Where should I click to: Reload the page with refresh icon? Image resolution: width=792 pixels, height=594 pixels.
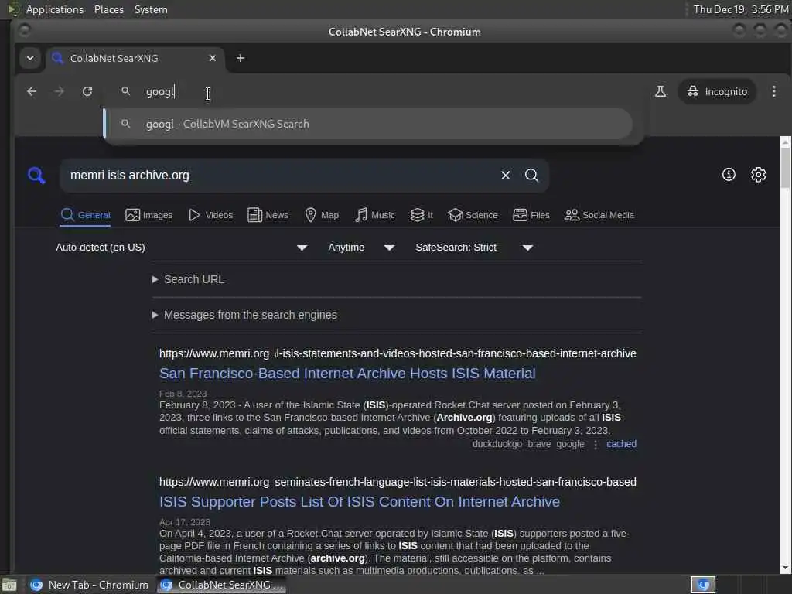(87, 91)
